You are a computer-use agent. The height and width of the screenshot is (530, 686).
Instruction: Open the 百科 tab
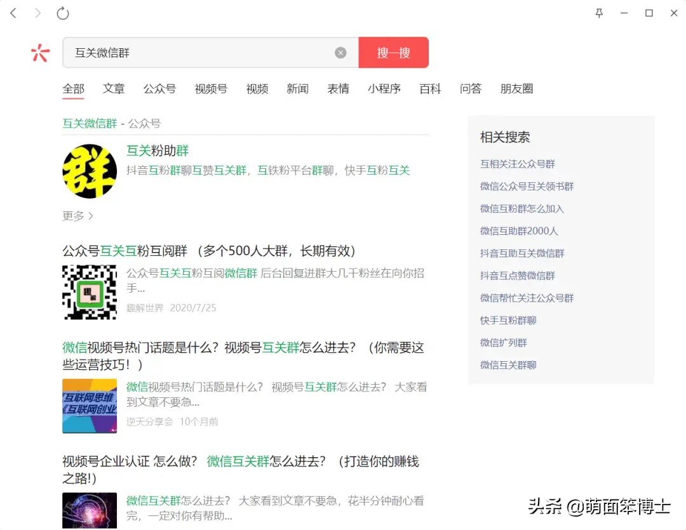click(430, 89)
